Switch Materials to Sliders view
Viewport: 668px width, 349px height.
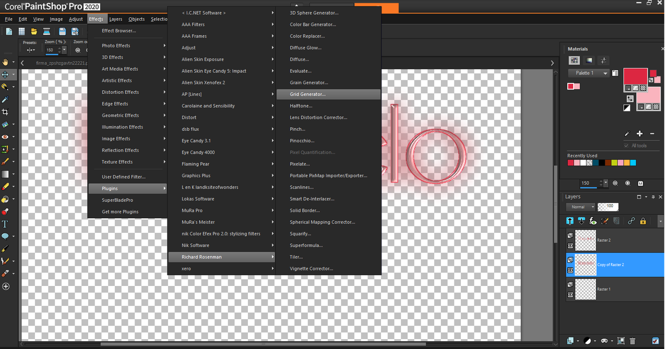click(603, 60)
